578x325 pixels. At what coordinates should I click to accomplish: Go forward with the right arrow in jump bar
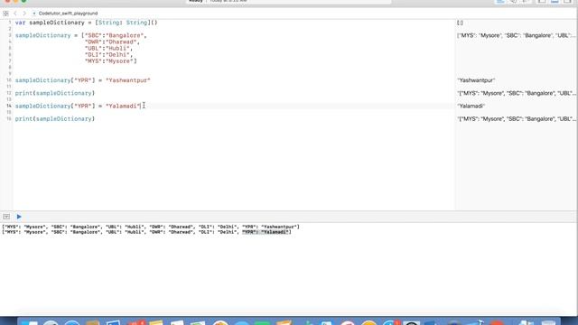pyautogui.click(x=24, y=14)
